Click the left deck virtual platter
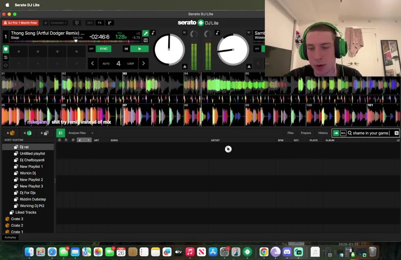 (x=169, y=49)
